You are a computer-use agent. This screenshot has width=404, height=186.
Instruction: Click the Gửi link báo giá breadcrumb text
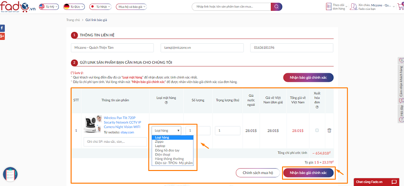coord(96,20)
